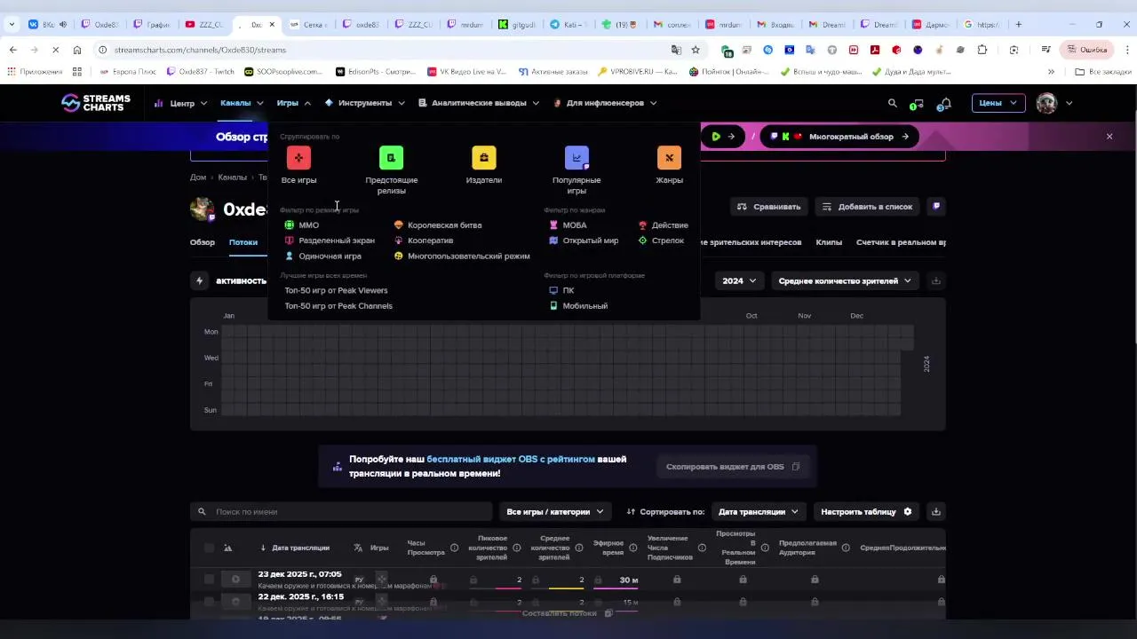
Task: Click the purple Twitch icon after 'Добавить в список'
Action: coord(936,206)
